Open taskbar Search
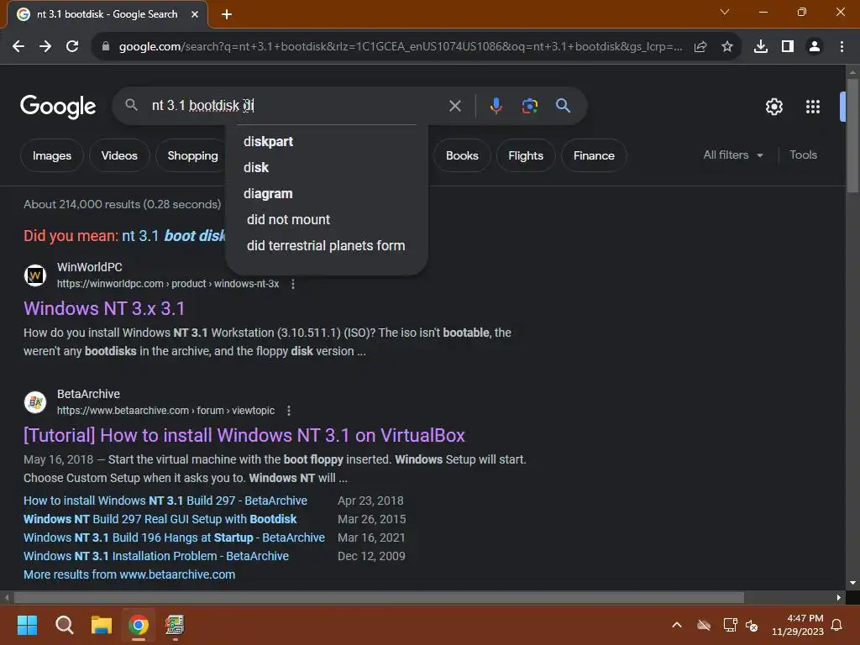This screenshot has height=645, width=860. tap(64, 625)
